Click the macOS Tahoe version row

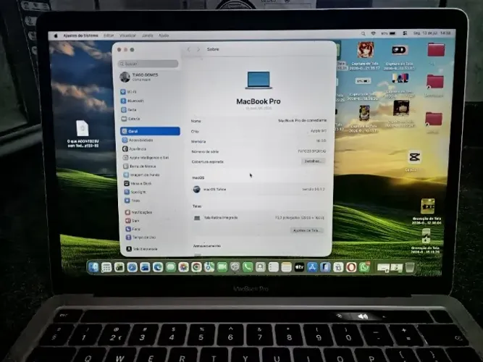(259, 189)
